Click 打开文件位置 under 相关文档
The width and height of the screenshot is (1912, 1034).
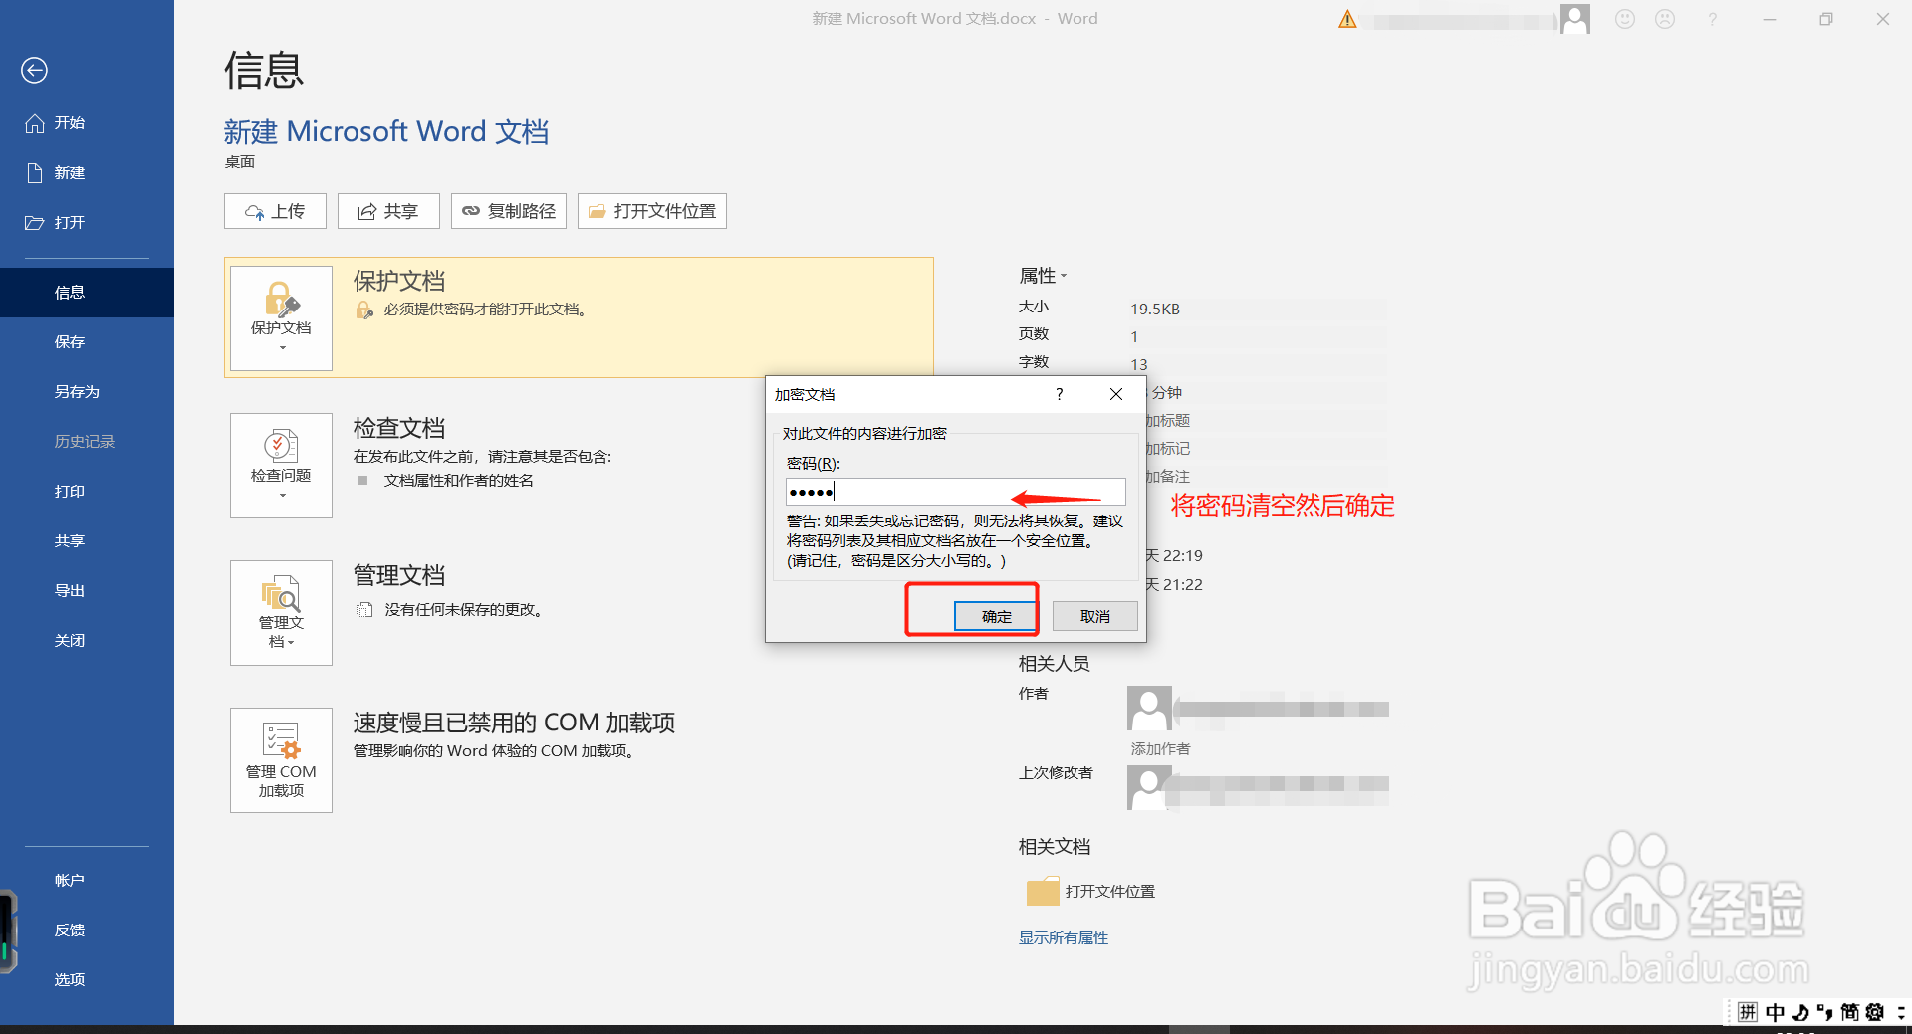click(x=1110, y=892)
